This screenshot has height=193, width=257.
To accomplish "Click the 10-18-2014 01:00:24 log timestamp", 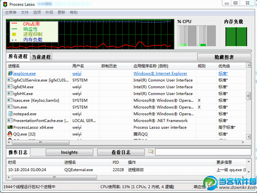I will [x=27, y=170].
